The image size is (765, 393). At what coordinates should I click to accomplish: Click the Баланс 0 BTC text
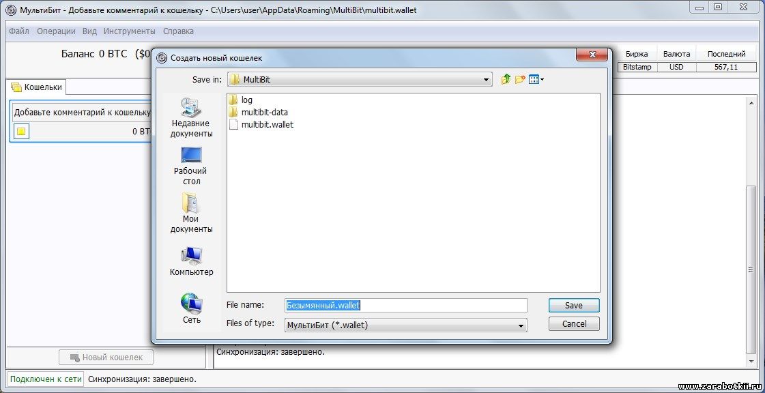(x=94, y=54)
